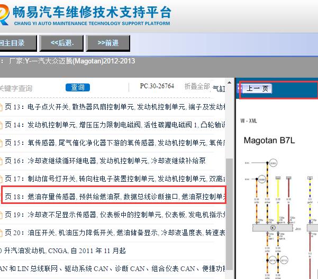318x279 pixels.
Task: Click the 上一页 previous page button
Action: 257,88
